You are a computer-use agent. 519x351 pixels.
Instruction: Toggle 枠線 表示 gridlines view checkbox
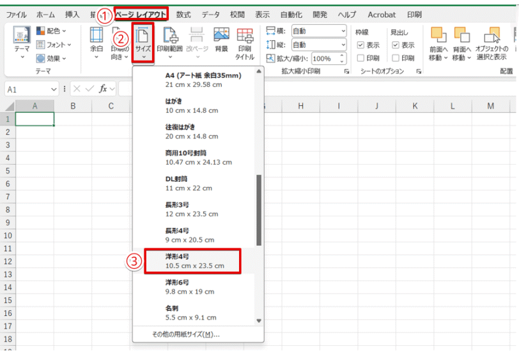(x=361, y=45)
